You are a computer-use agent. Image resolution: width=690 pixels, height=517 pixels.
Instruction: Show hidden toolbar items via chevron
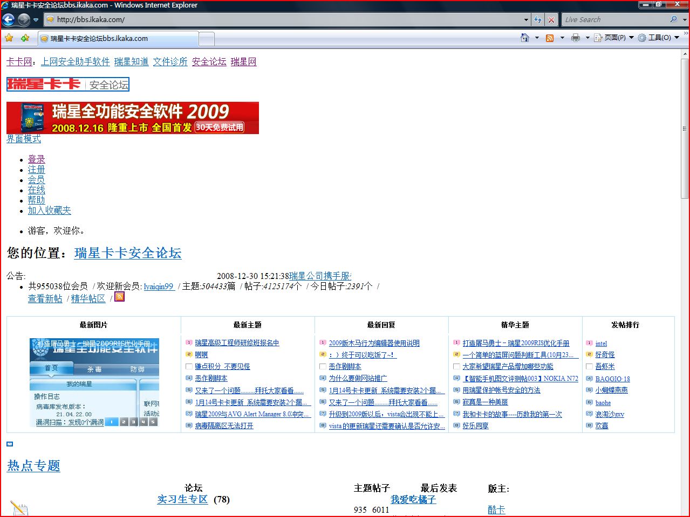(x=686, y=33)
